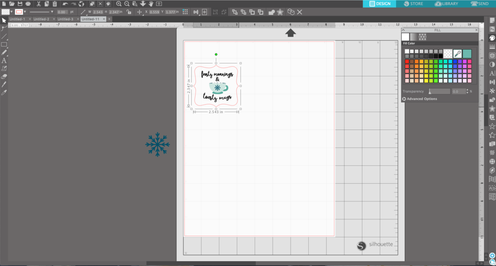Select the solid fill type swatch
496x266 pixels.
(x=405, y=36)
